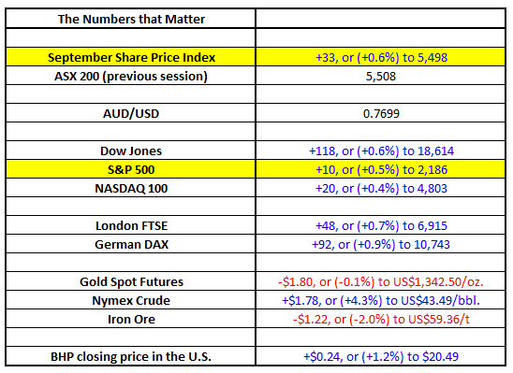Click the ASX 200 (previous session) cell
This screenshot has height=373, width=513.
pyautogui.click(x=130, y=76)
